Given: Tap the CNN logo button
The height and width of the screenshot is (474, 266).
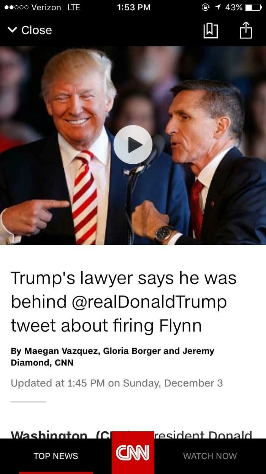Looking at the screenshot, I should pos(133,453).
